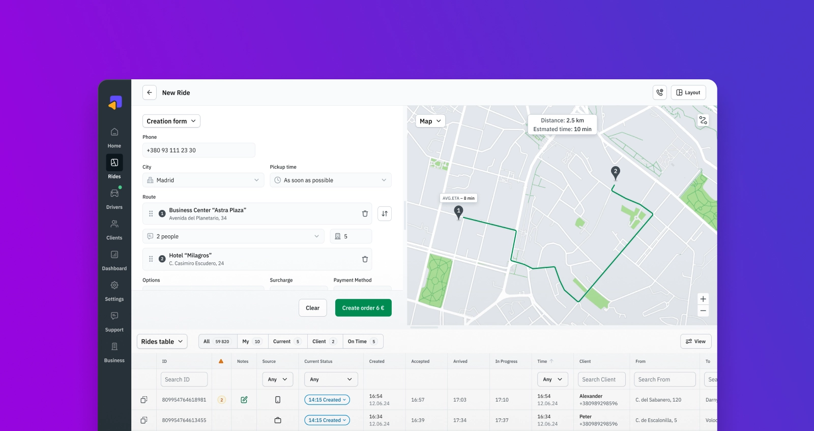Go back with the arrow button
This screenshot has height=431, width=814.
click(x=149, y=93)
